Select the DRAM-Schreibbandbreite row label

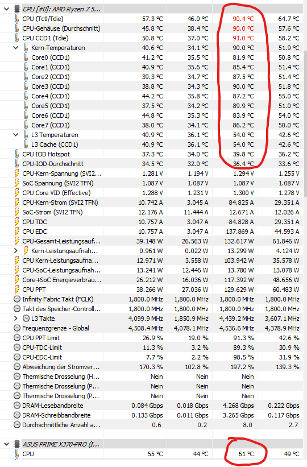click(x=56, y=415)
